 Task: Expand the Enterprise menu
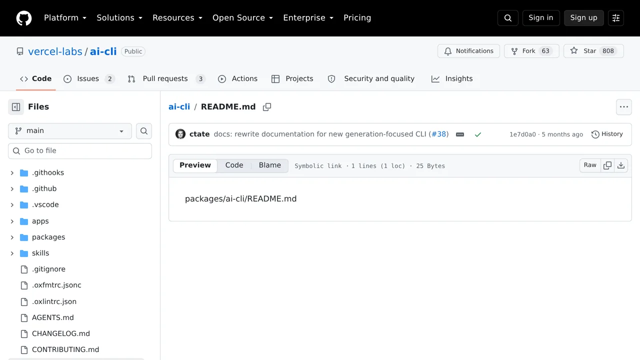point(308,18)
